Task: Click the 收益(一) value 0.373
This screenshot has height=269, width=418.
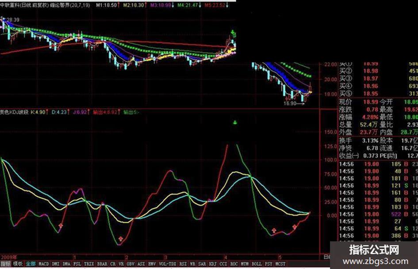Action: point(371,155)
